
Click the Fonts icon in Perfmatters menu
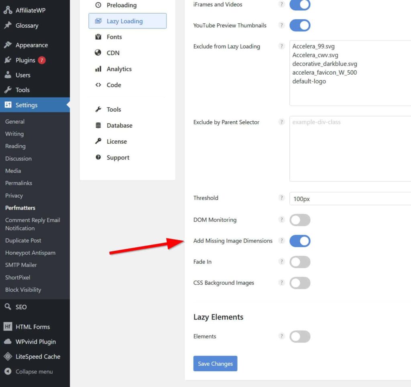click(98, 37)
